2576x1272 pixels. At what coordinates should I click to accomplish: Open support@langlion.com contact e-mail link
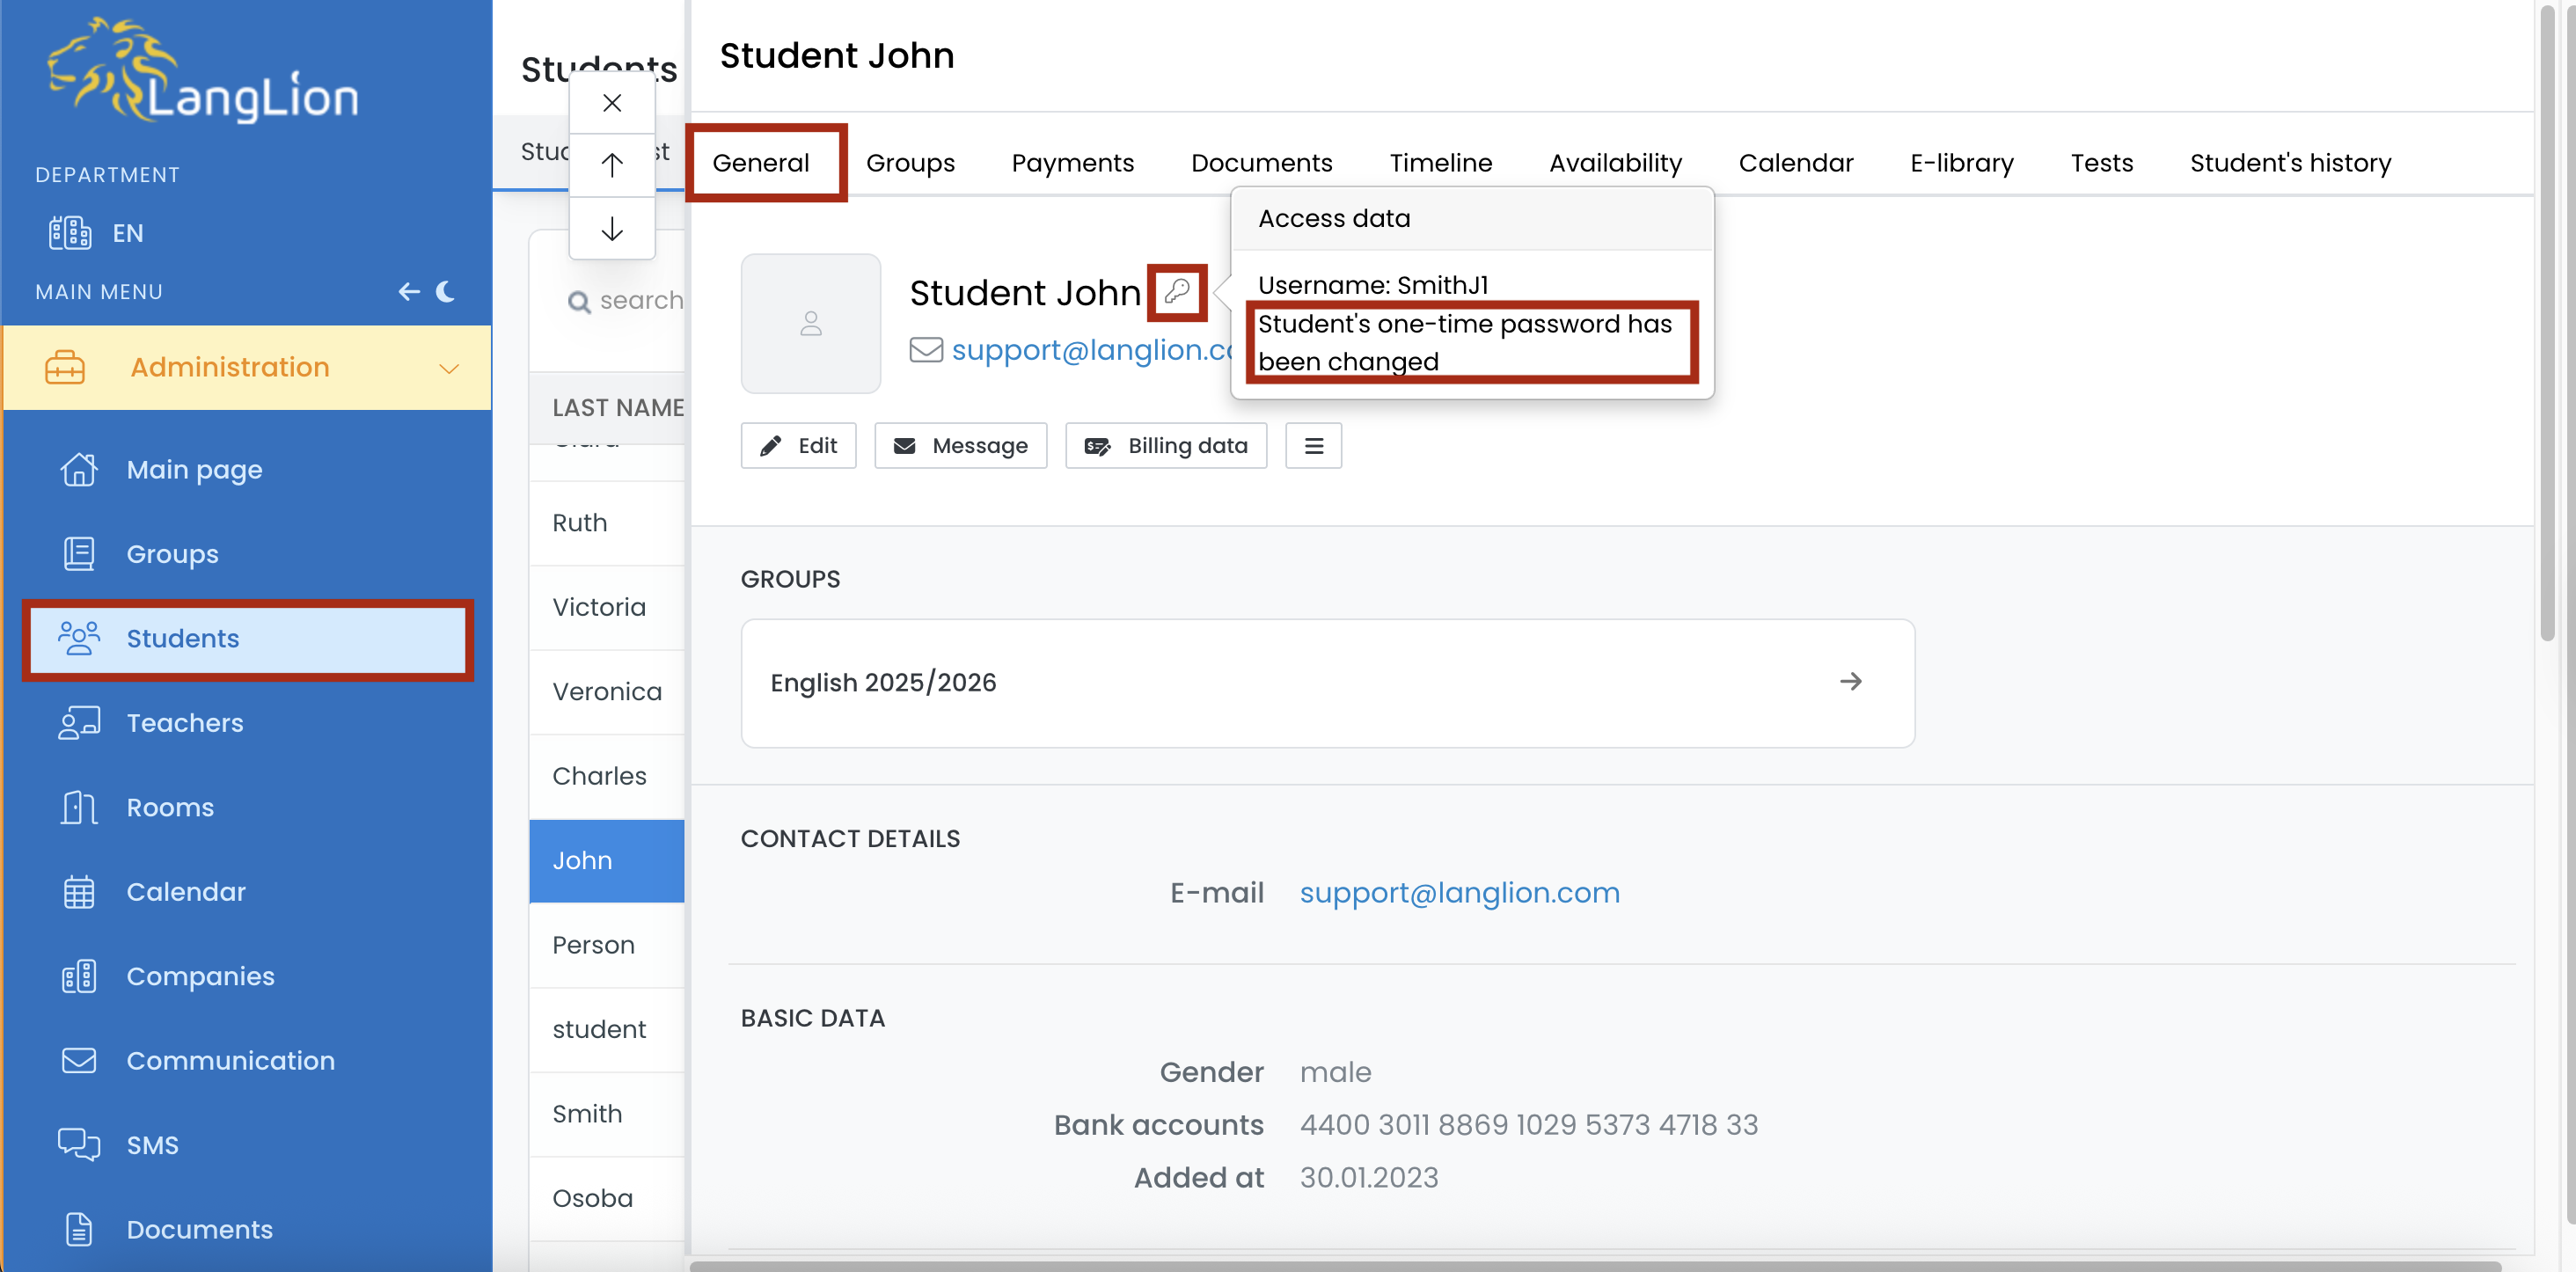click(x=1459, y=892)
